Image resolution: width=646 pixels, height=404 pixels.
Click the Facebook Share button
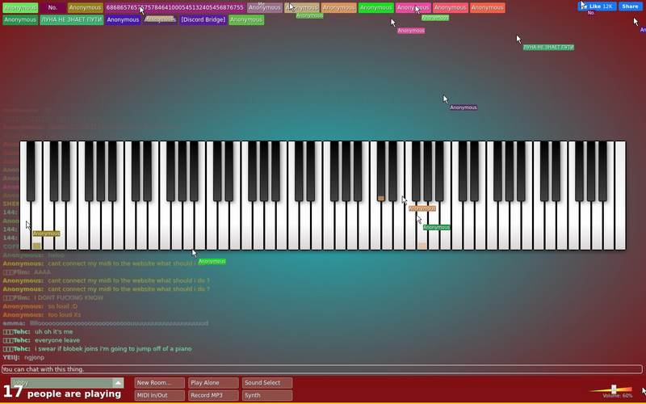pyautogui.click(x=630, y=6)
